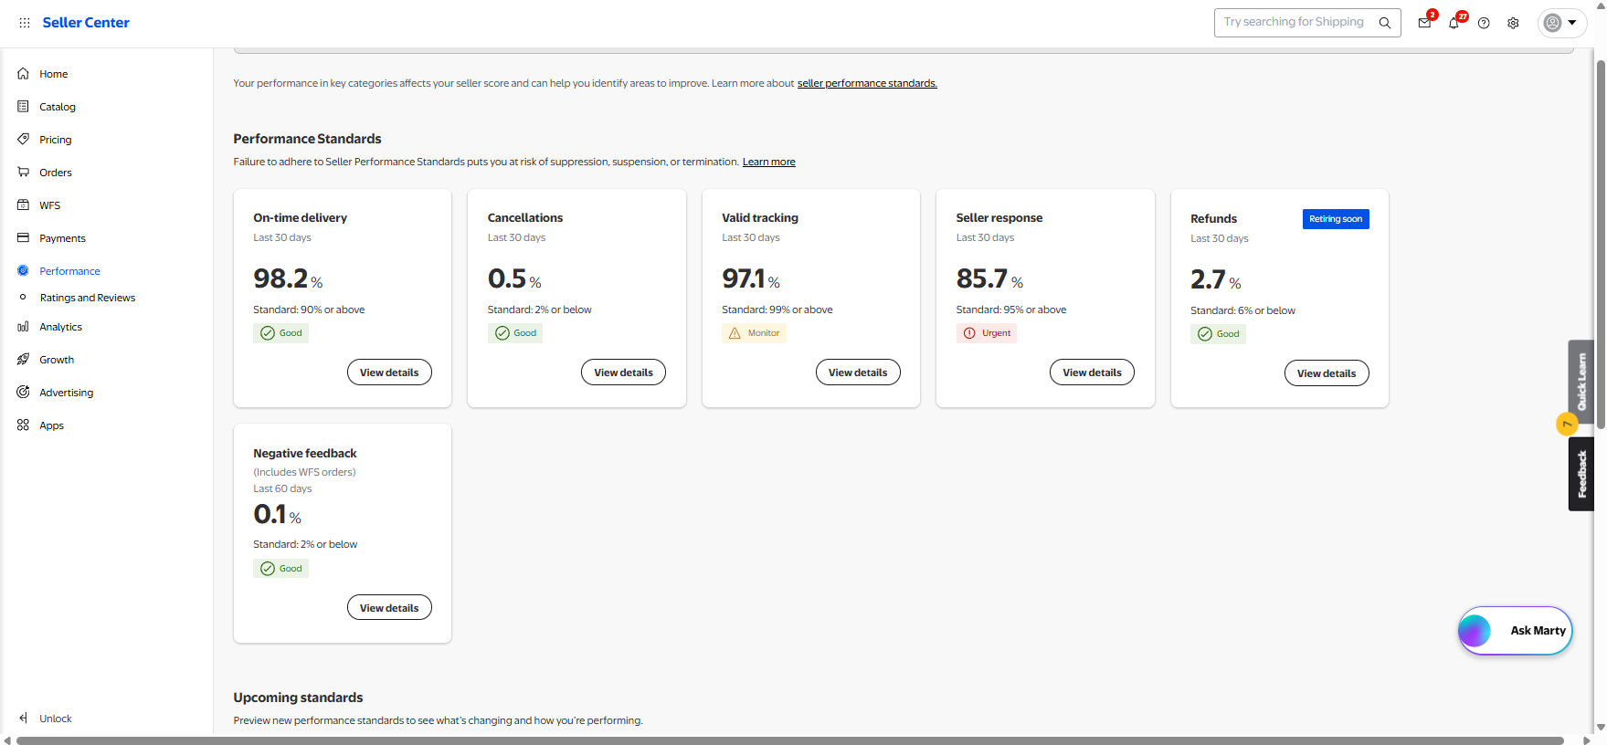This screenshot has height=745, width=1607.
Task: Click 'Standard: 99% or above' text
Action: pos(777,310)
